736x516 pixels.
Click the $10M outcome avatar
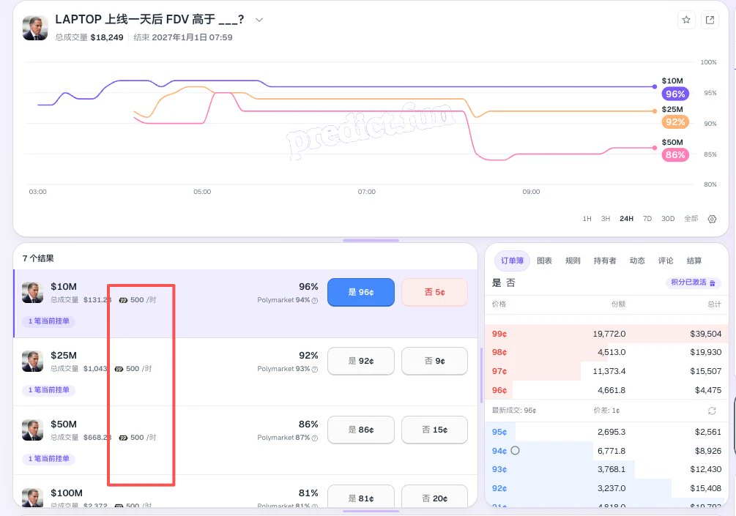click(32, 292)
